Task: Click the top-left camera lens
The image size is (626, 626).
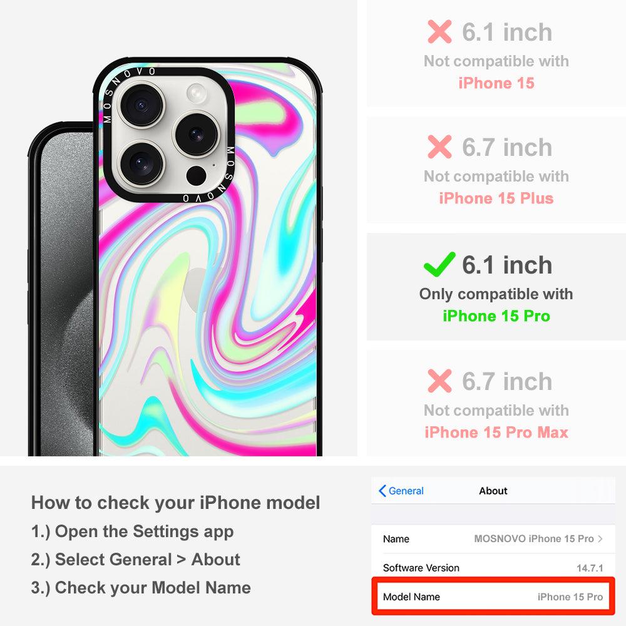Action: [x=141, y=105]
